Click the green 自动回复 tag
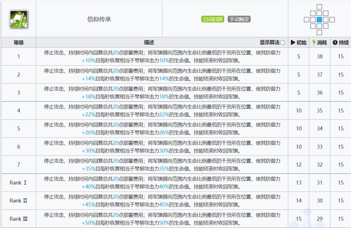Screen dimensions: 351x228 coord(213,19)
